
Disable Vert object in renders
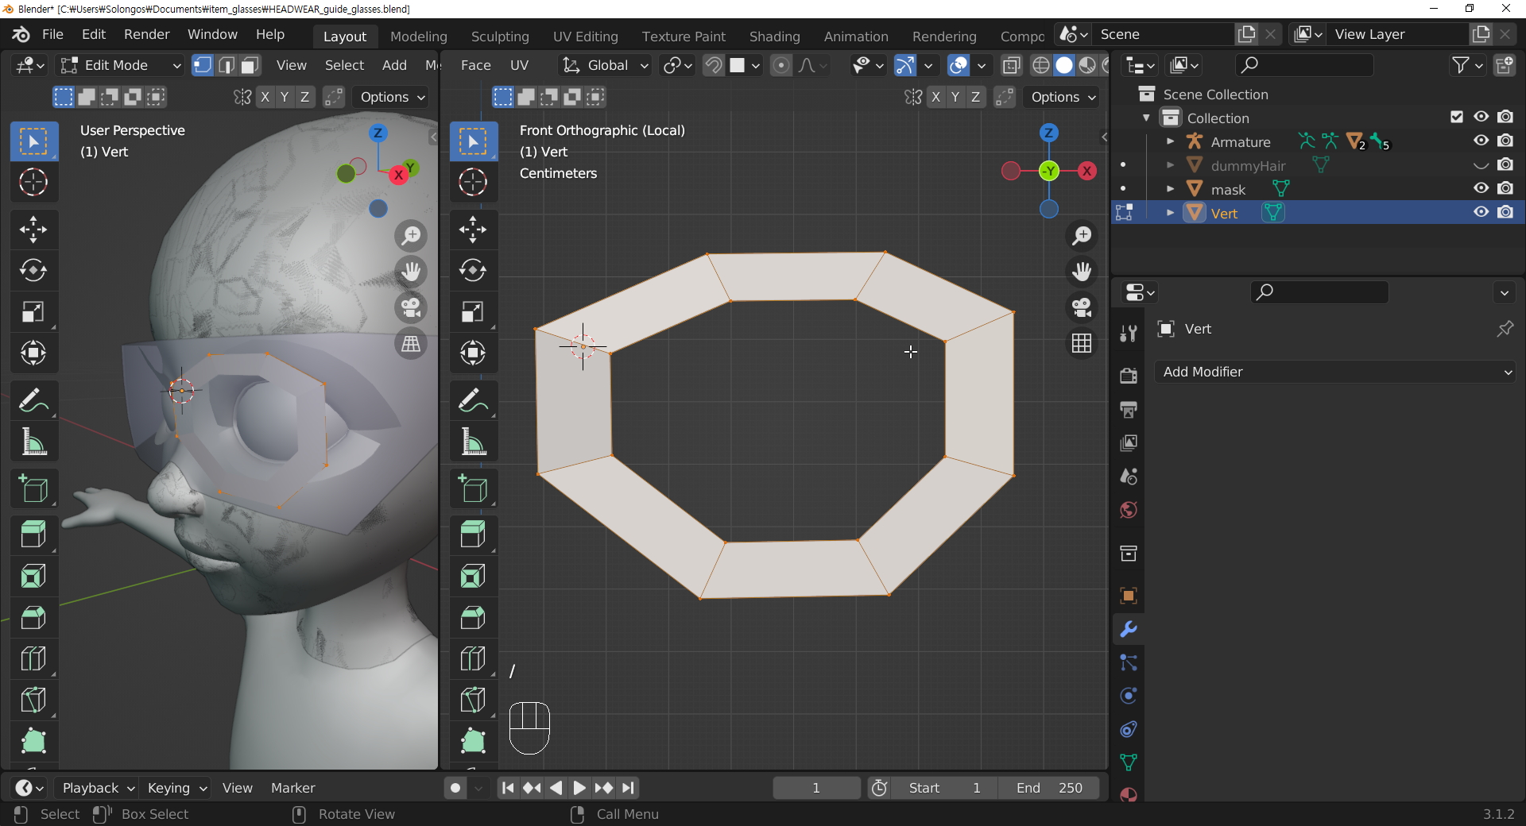[x=1505, y=212]
